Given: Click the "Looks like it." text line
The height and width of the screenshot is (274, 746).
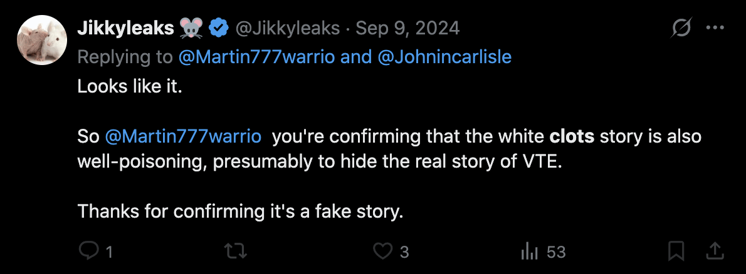Looking at the screenshot, I should 129,87.
